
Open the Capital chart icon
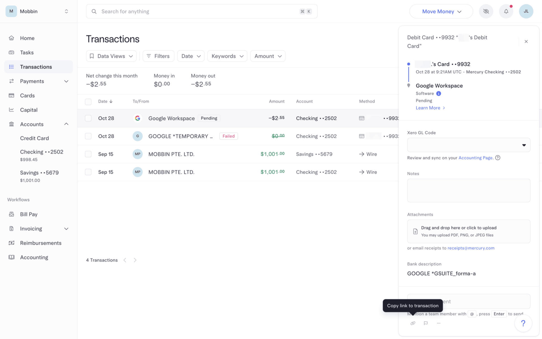[12, 110]
